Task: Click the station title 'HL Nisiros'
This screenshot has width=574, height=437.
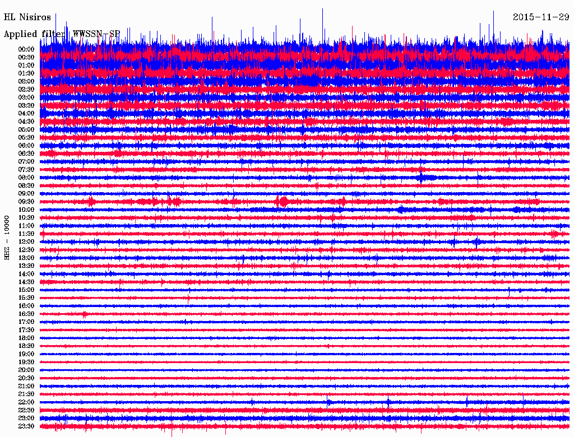Action: point(27,17)
